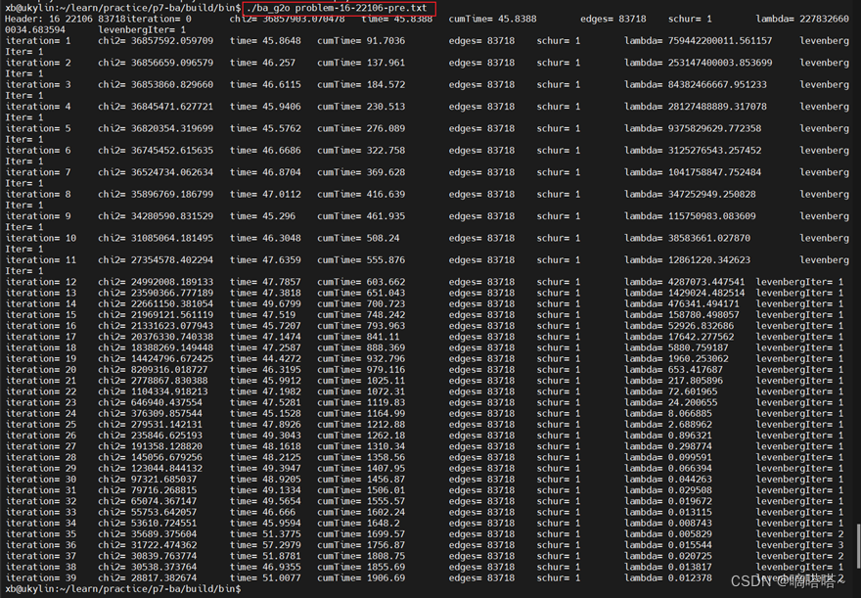Click lambda value 12861220.342623
This screenshot has height=598, width=861.
[x=709, y=261]
